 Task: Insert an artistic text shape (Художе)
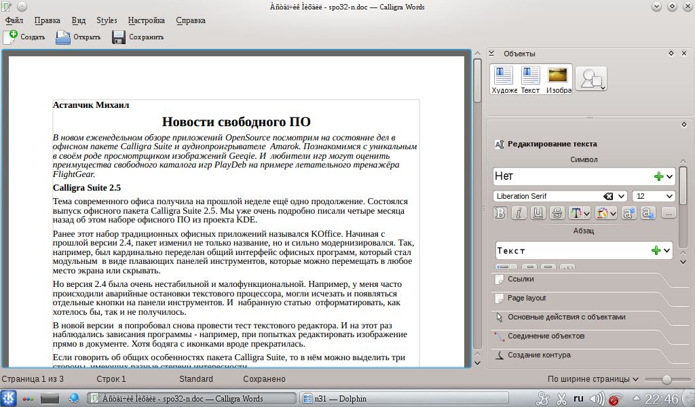click(504, 80)
